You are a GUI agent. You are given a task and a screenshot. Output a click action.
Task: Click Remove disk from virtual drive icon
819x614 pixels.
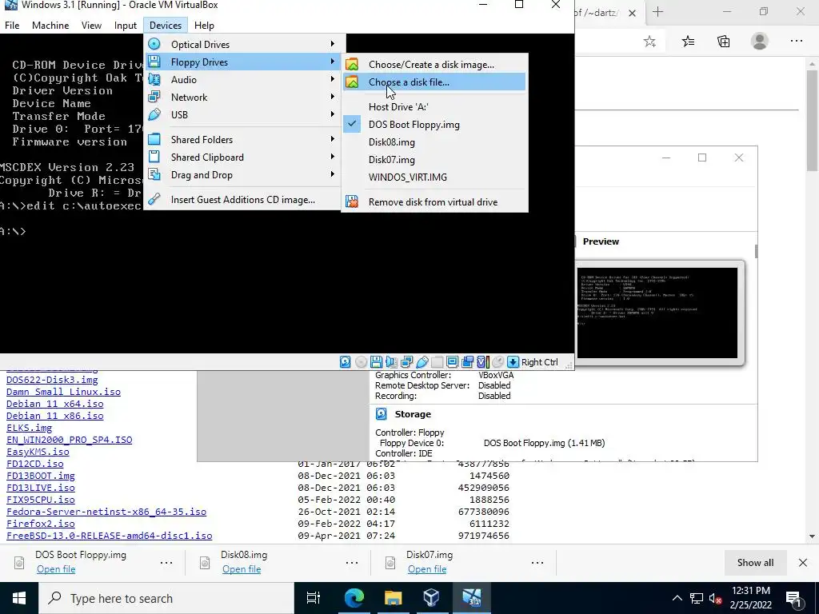click(x=352, y=202)
